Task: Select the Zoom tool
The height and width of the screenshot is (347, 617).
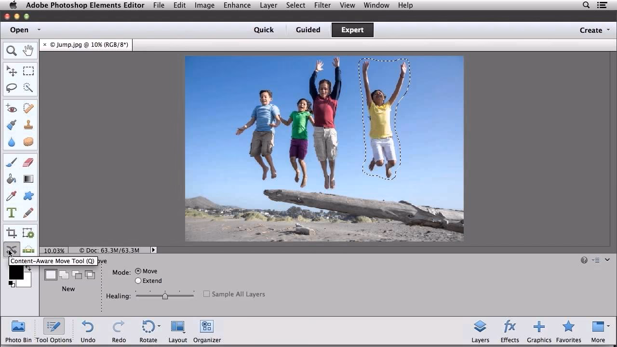Action: tap(11, 50)
